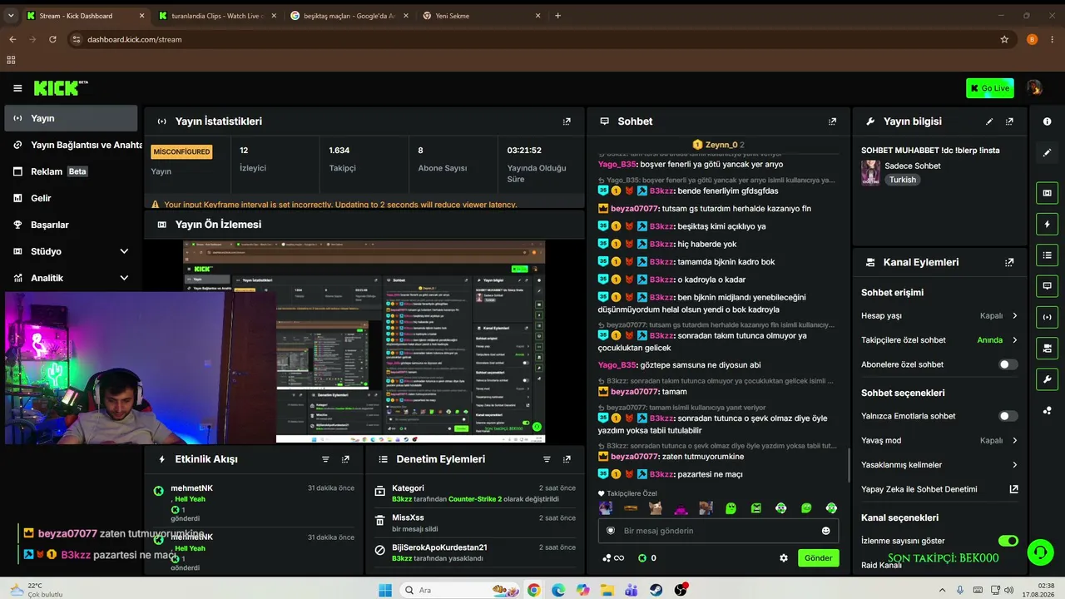The image size is (1065, 599).
Task: Open the hamburger menu beside KICK logo
Action: (17, 88)
